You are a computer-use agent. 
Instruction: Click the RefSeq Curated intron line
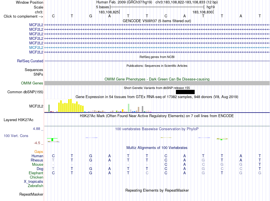tap(157, 61)
